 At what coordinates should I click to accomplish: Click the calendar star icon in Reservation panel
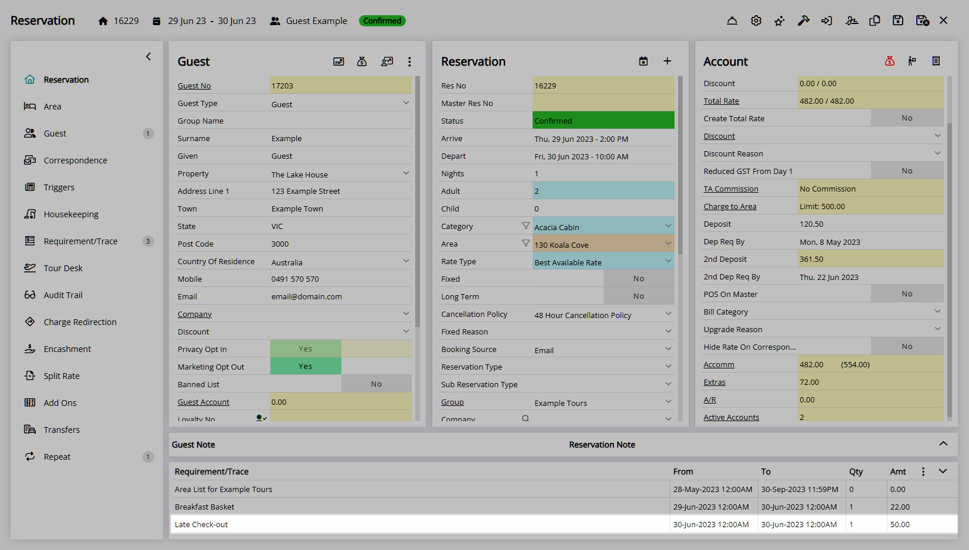click(643, 62)
